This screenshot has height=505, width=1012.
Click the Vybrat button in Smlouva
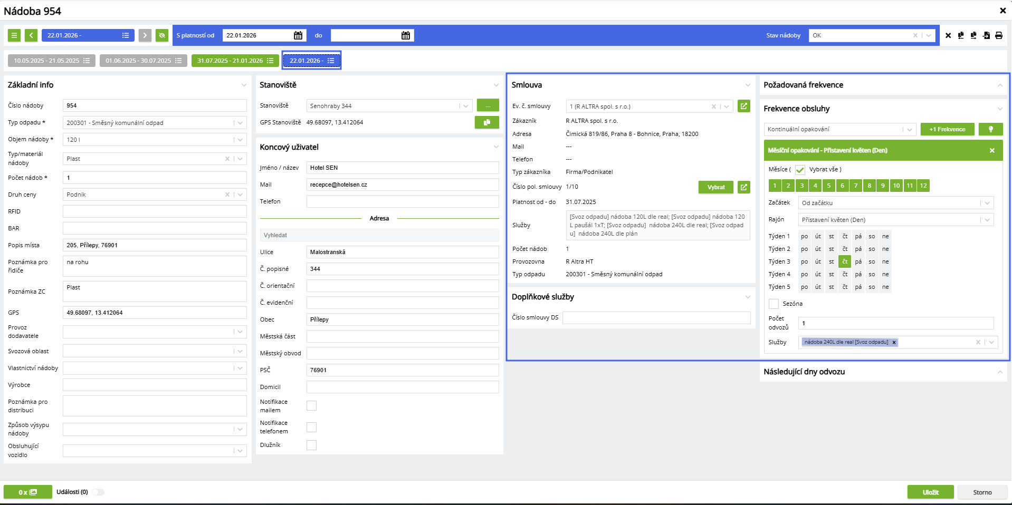pos(716,187)
